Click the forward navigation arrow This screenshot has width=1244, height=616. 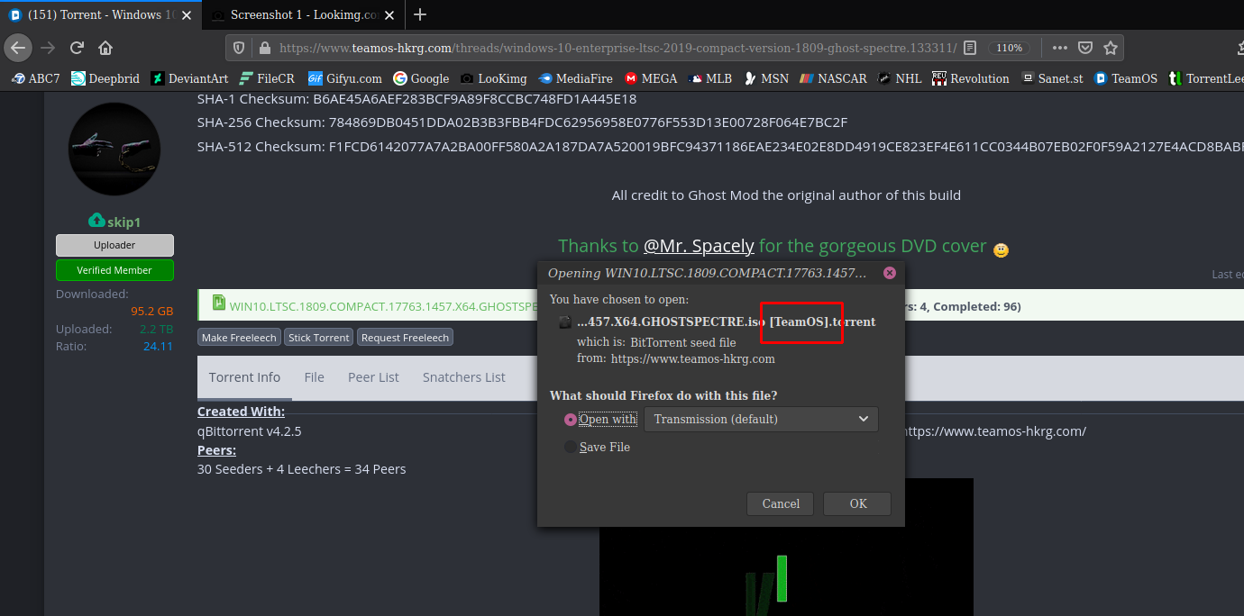coord(48,48)
